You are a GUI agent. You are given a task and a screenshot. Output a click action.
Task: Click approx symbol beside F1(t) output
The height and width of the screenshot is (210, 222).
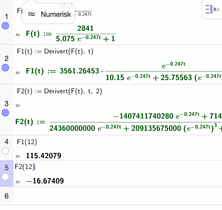18,73
